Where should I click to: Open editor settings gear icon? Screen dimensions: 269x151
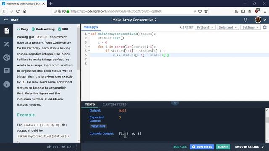coord(265,27)
